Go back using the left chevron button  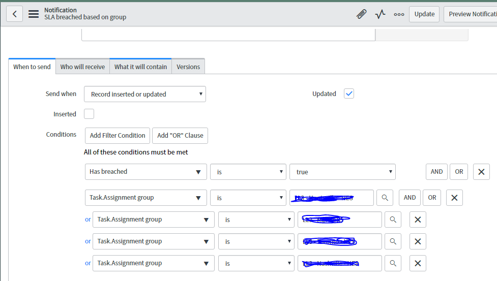tap(15, 14)
